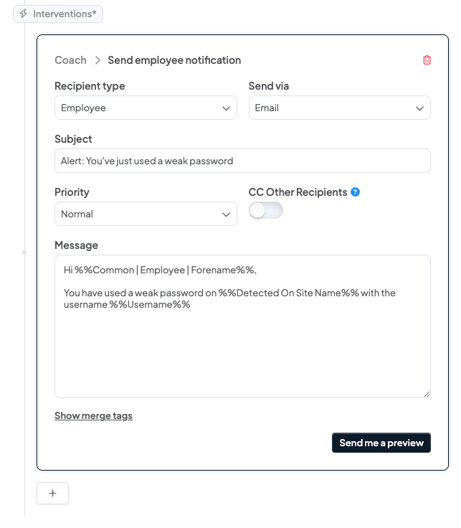Screen dimensions: 461x528
Task: Click the chevron in the Send via field
Action: click(x=419, y=108)
